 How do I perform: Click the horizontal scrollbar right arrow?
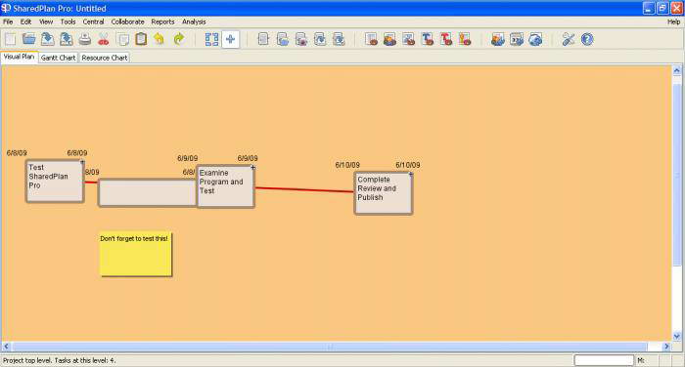coord(666,347)
